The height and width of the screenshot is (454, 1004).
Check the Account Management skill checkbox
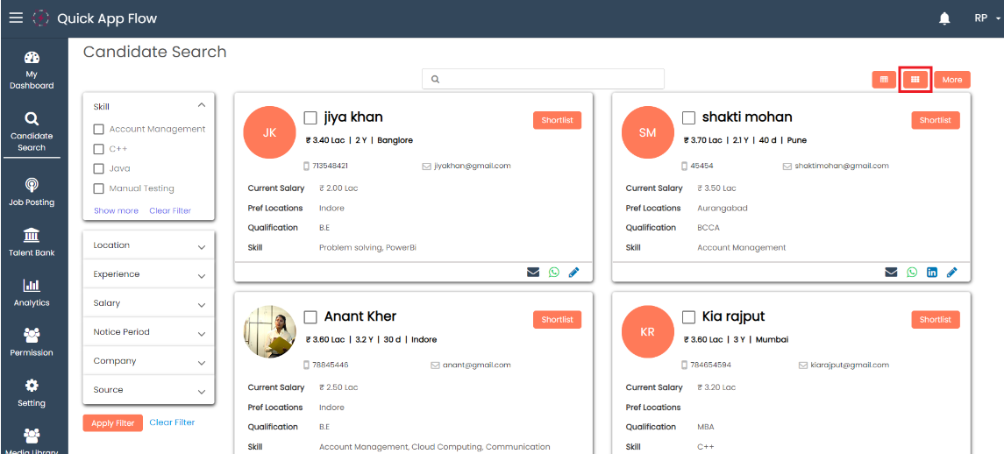(99, 130)
